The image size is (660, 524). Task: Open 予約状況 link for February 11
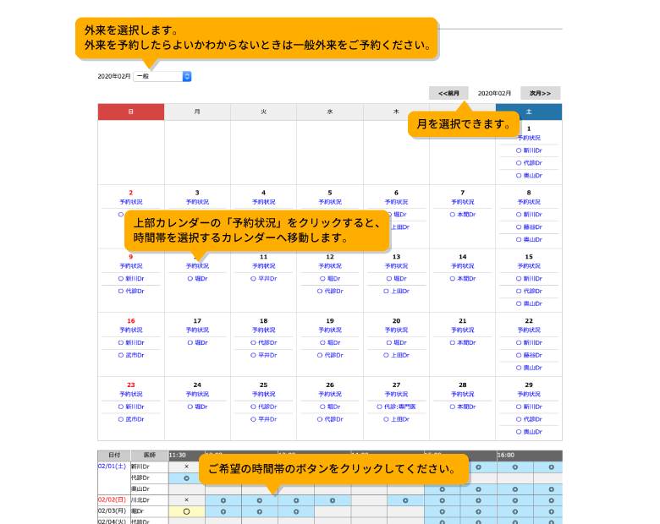pyautogui.click(x=263, y=266)
